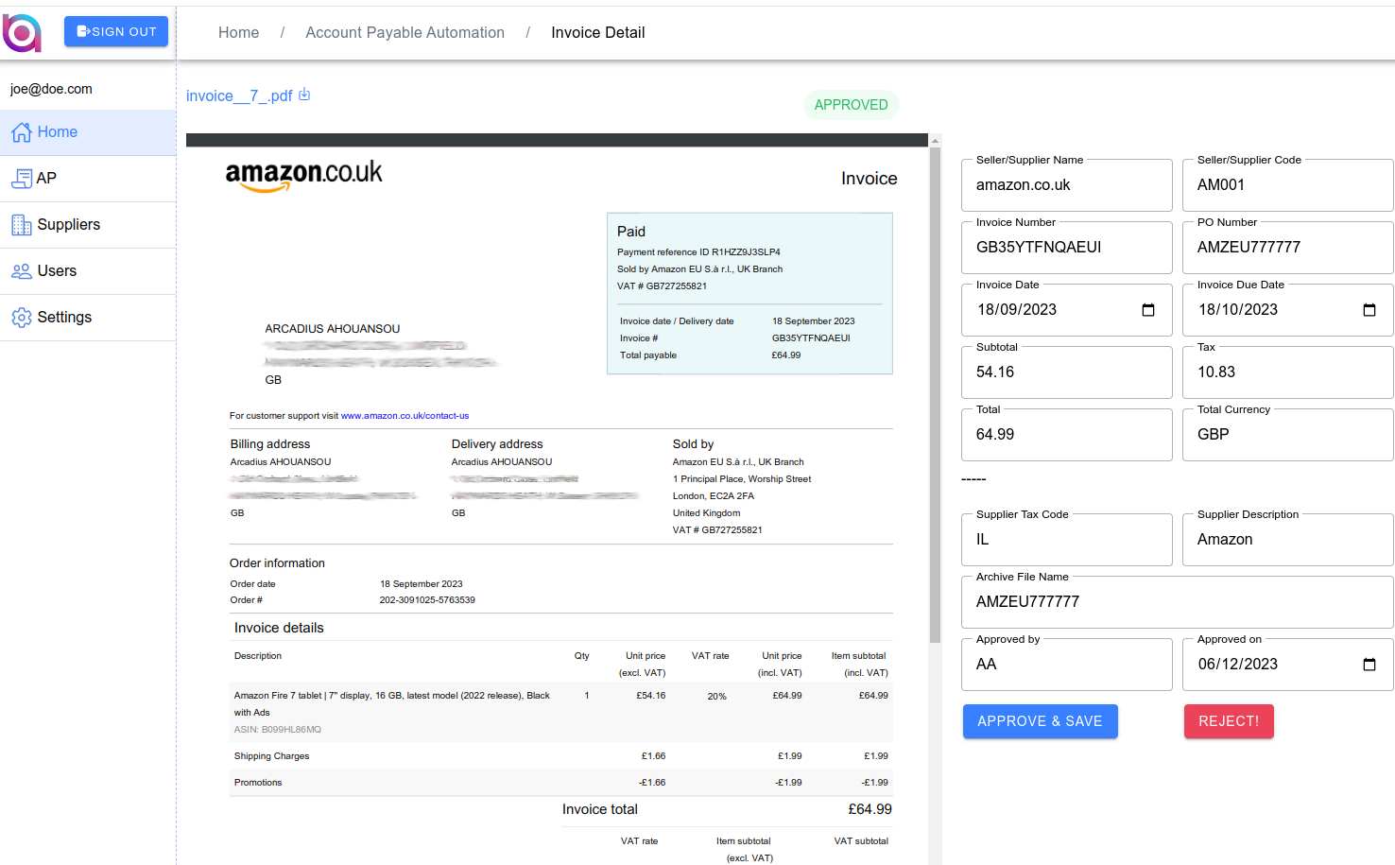This screenshot has height=865, width=1395.
Task: Click the PDF scrollbar up arrow
Action: click(935, 140)
